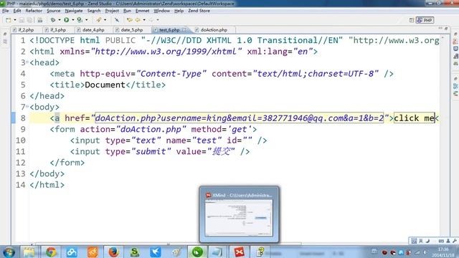459x258 pixels.
Task: Click the green S taskbar application icon
Action: (x=134, y=252)
